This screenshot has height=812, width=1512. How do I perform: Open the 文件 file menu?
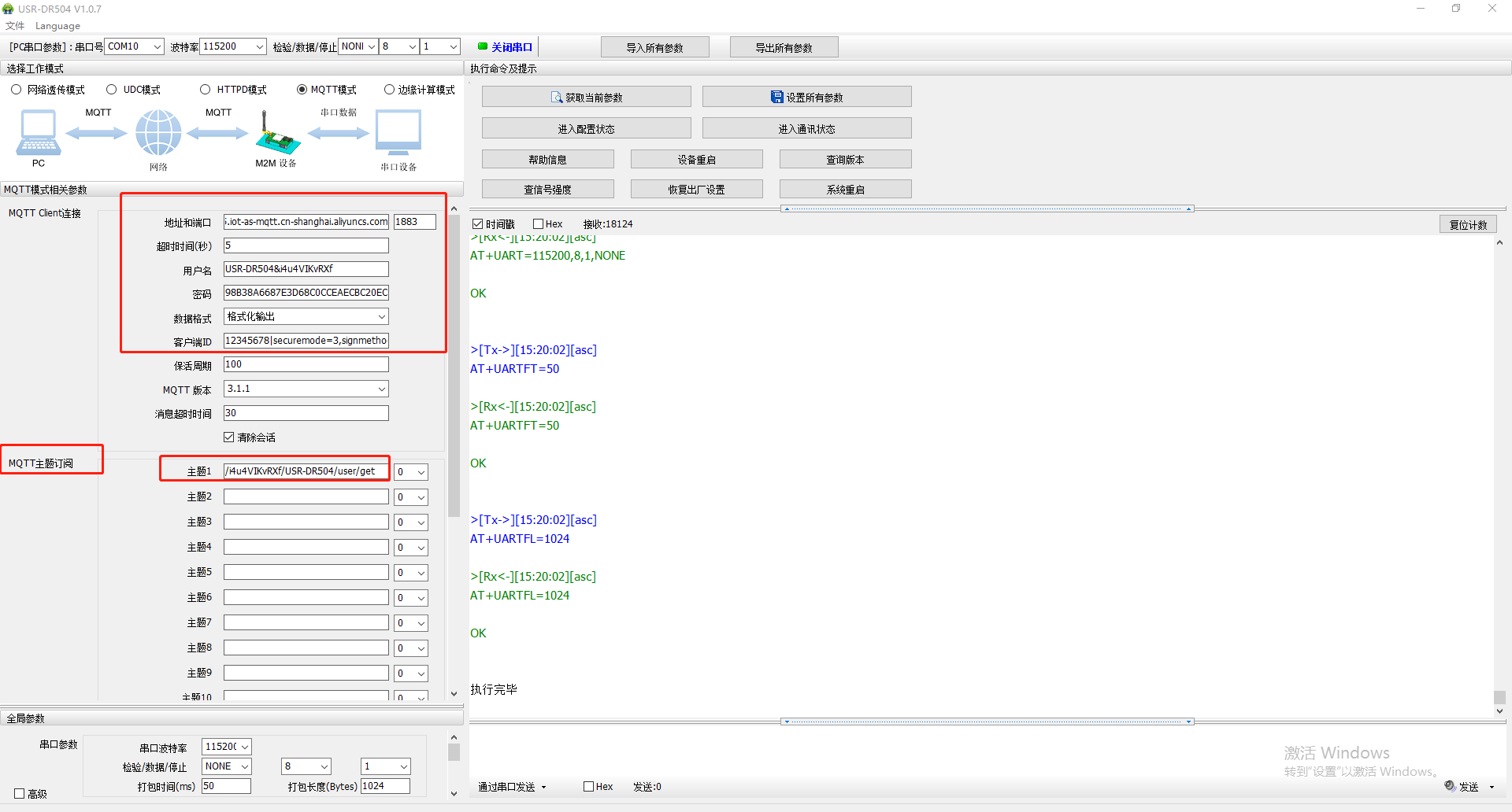coord(15,26)
